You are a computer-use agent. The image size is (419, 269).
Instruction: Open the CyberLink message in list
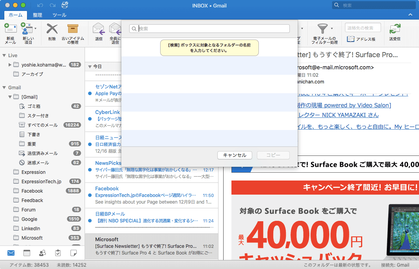click(x=103, y=119)
